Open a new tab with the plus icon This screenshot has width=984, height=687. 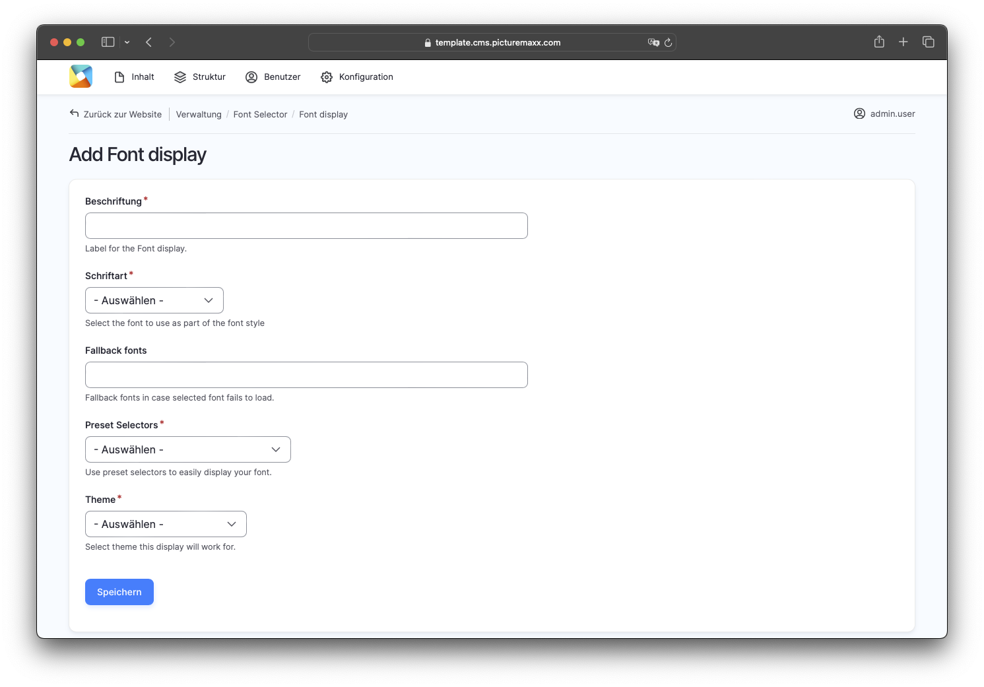click(x=903, y=42)
